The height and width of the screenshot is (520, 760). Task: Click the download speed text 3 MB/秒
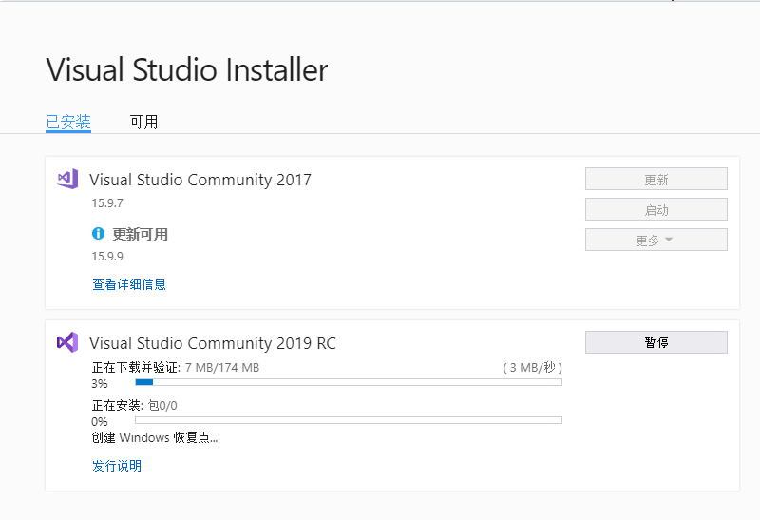[x=532, y=367]
